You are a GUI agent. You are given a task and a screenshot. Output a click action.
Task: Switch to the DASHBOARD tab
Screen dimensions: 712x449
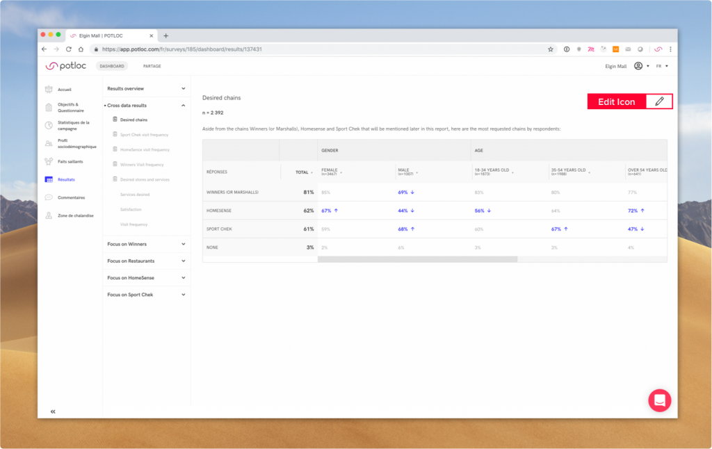pos(112,66)
